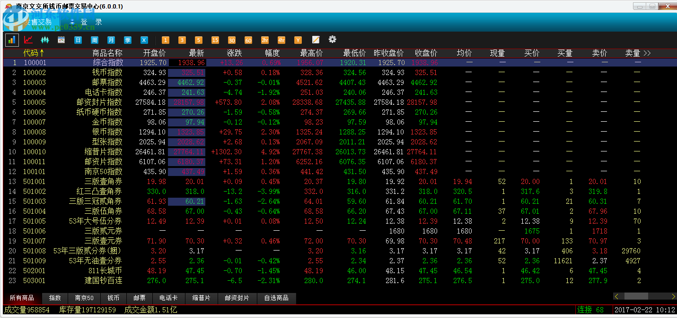Switch to the 指数 tab
Screen dimensions: 677x318
pos(55,298)
